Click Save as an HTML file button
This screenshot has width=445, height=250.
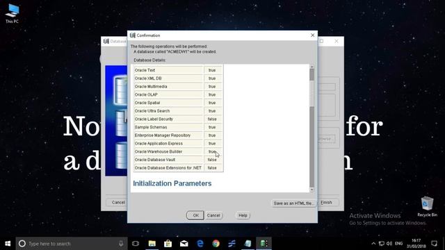(x=293, y=203)
